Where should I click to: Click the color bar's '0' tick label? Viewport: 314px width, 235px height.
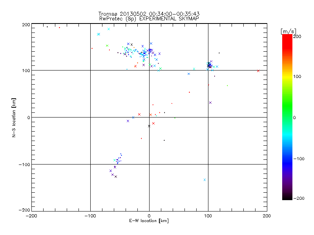294,117
